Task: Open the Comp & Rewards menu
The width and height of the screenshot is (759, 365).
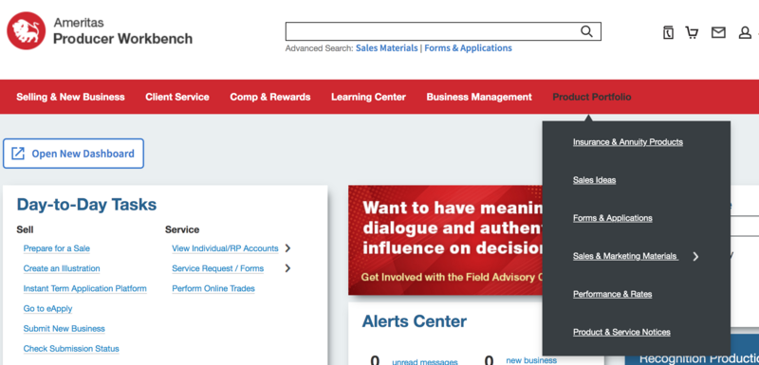Action: (x=270, y=97)
